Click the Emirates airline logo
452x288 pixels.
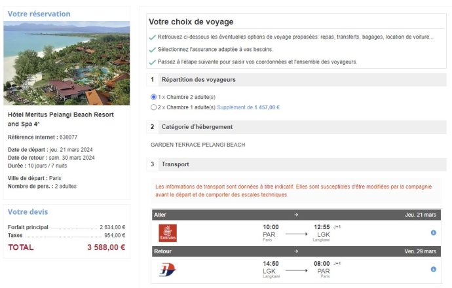click(x=168, y=233)
